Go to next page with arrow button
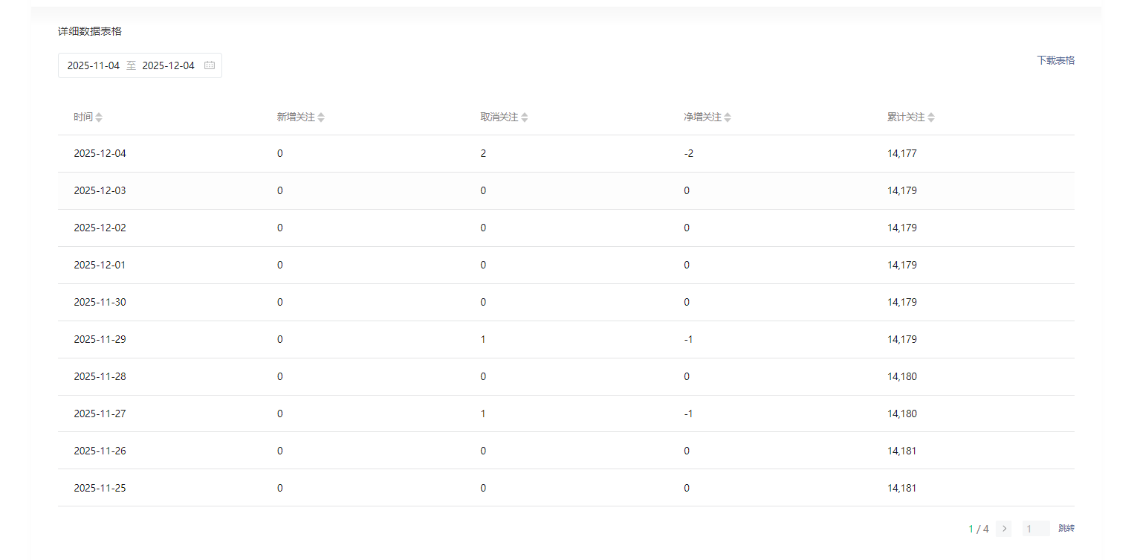The width and height of the screenshot is (1140, 560). pyautogui.click(x=1004, y=529)
